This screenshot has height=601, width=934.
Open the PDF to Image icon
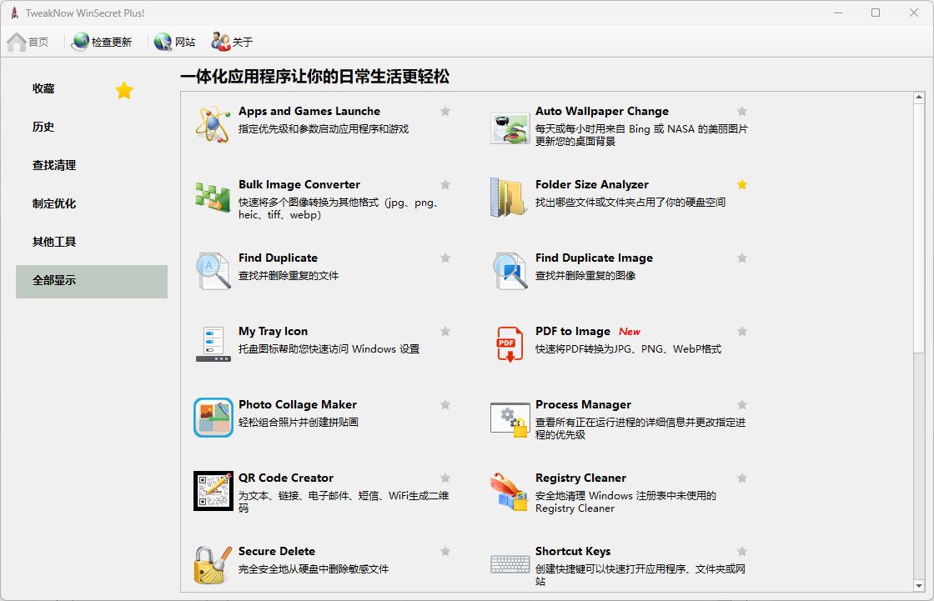[x=510, y=344]
